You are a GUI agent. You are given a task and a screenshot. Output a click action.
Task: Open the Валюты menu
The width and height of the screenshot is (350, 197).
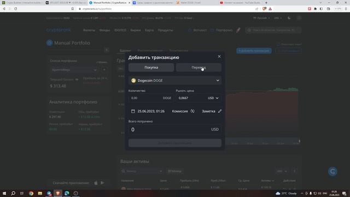pos(89,30)
